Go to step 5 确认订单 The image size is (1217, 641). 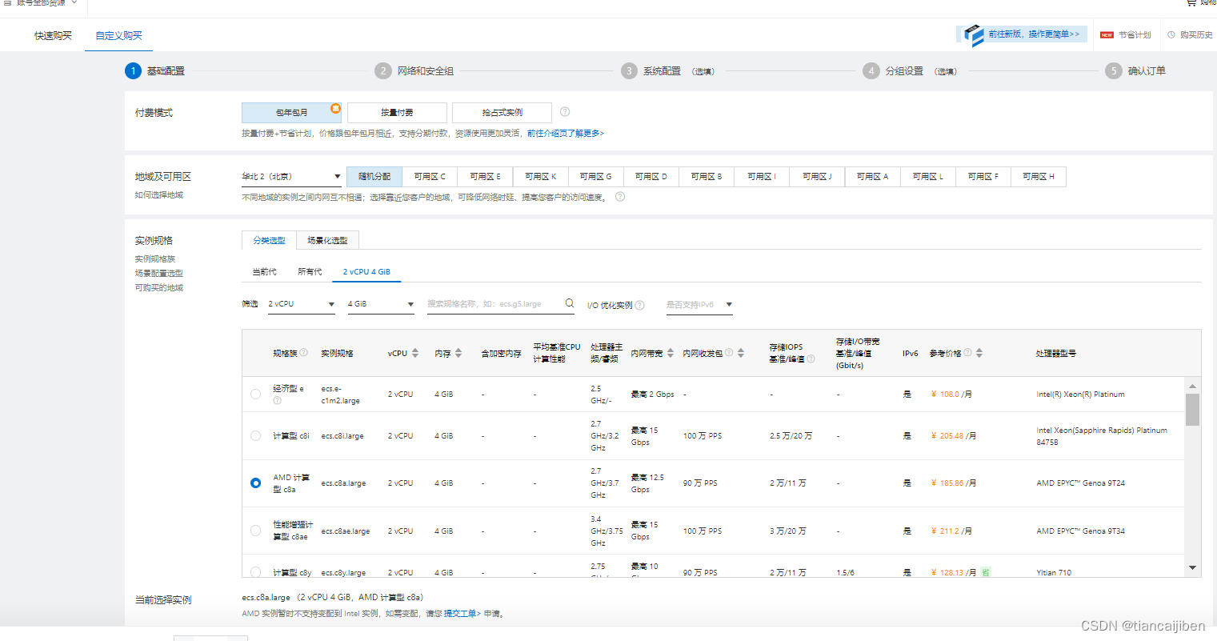pyautogui.click(x=1136, y=71)
